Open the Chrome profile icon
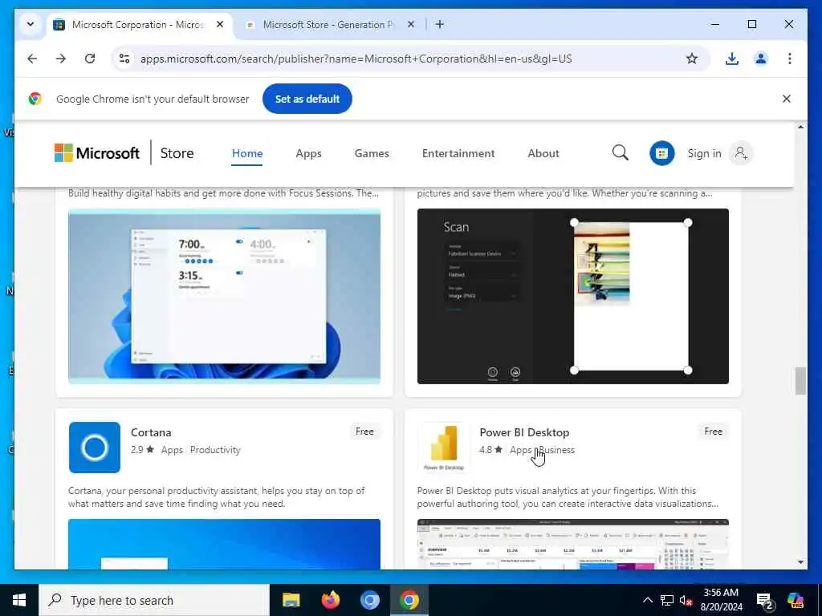The height and width of the screenshot is (616, 822). point(761,59)
